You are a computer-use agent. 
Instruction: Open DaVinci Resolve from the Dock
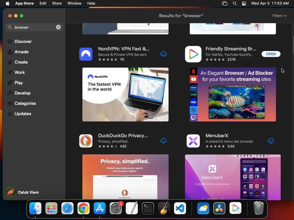click(x=219, y=208)
